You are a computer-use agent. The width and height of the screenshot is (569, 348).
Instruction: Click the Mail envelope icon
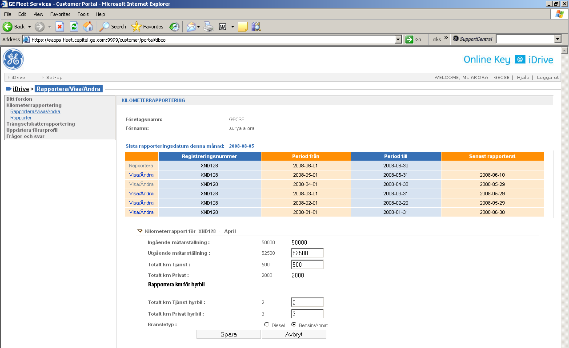click(x=191, y=27)
